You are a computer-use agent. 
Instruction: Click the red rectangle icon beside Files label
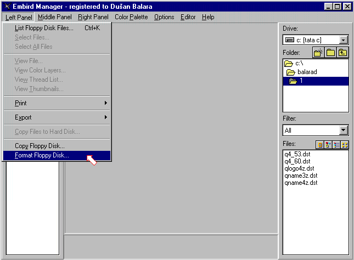(x=319, y=145)
